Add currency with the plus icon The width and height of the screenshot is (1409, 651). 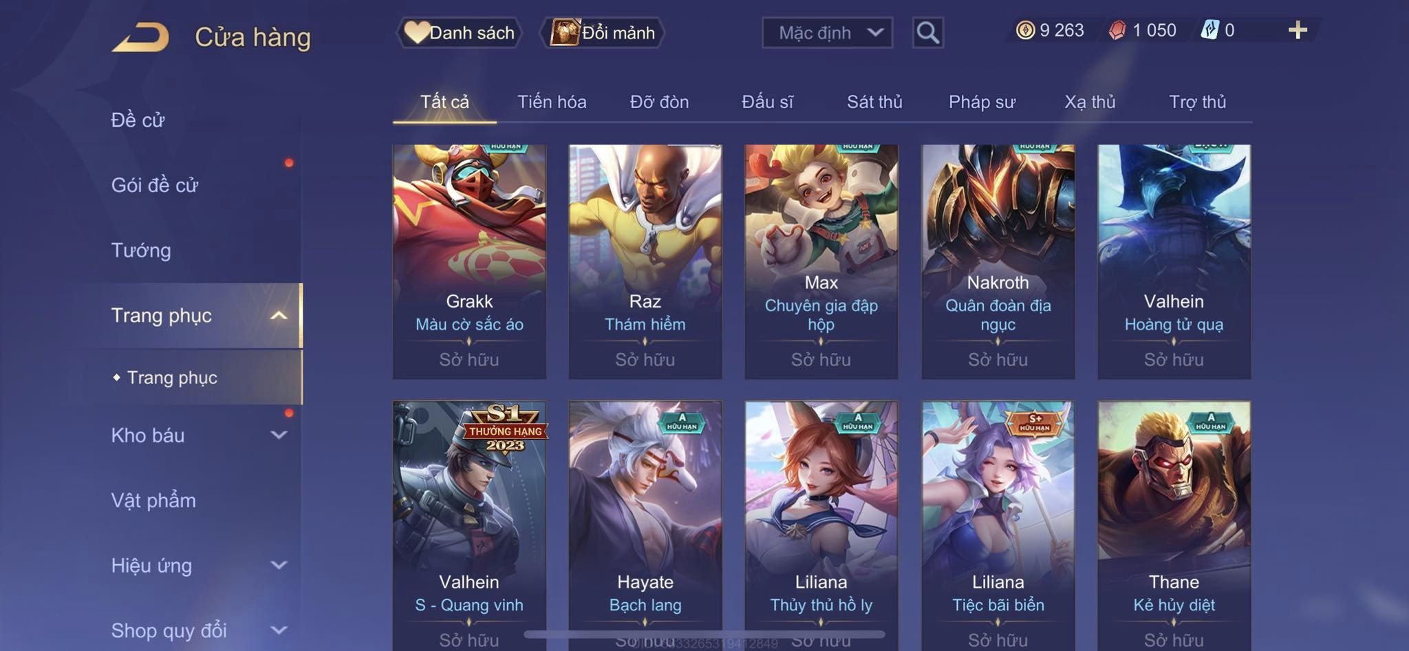click(1298, 30)
